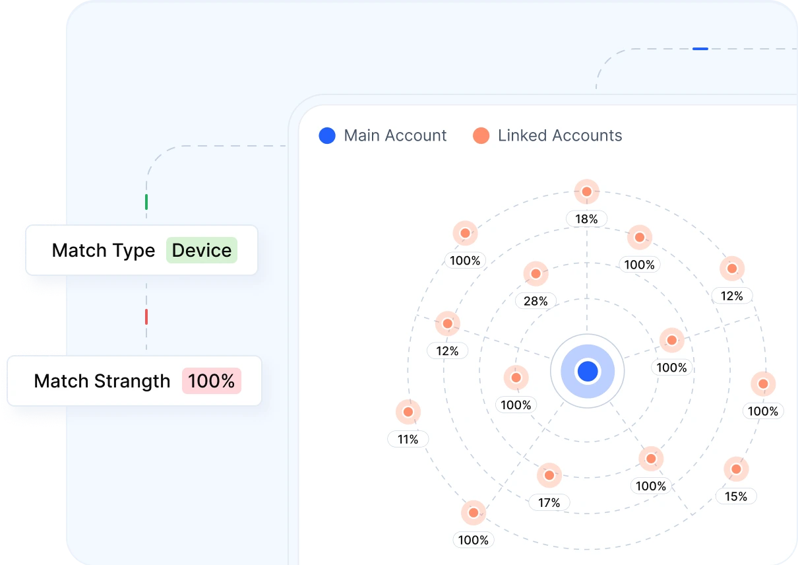Click the 17% match label
This screenshot has width=798, height=565.
tap(549, 502)
